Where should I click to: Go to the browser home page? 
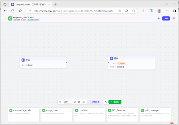21,11
